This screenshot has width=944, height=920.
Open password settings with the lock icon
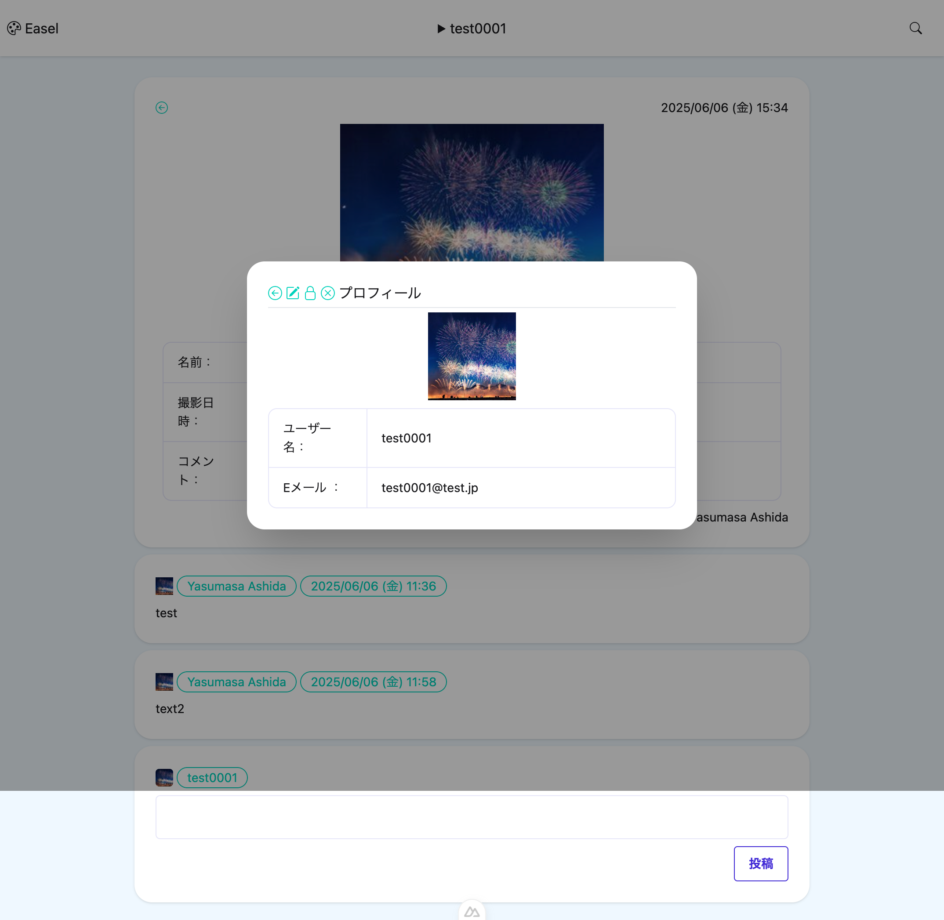click(310, 293)
